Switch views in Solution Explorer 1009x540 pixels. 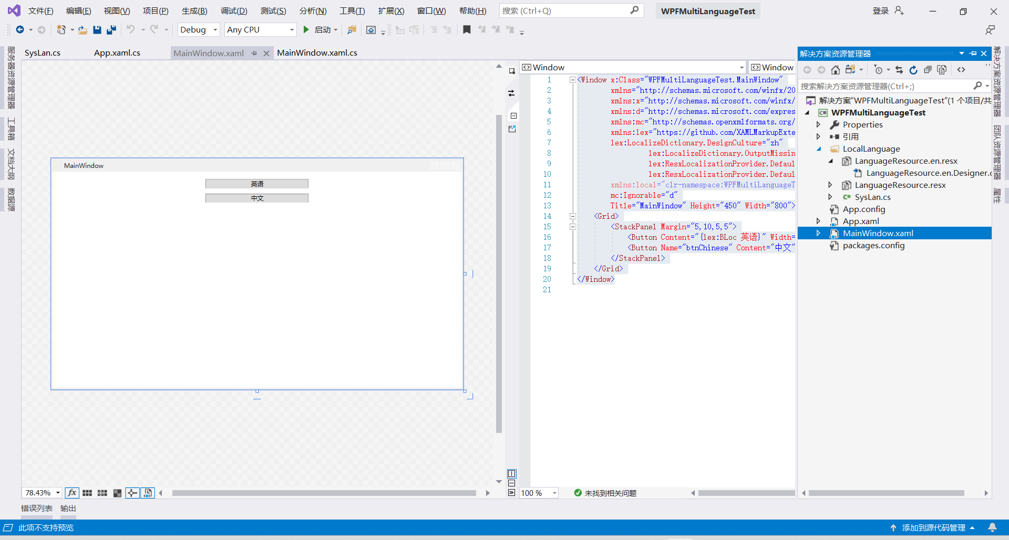click(850, 70)
